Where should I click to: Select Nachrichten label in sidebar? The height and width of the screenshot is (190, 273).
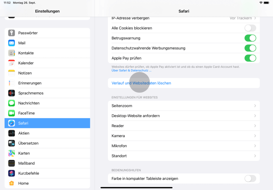[29, 103]
